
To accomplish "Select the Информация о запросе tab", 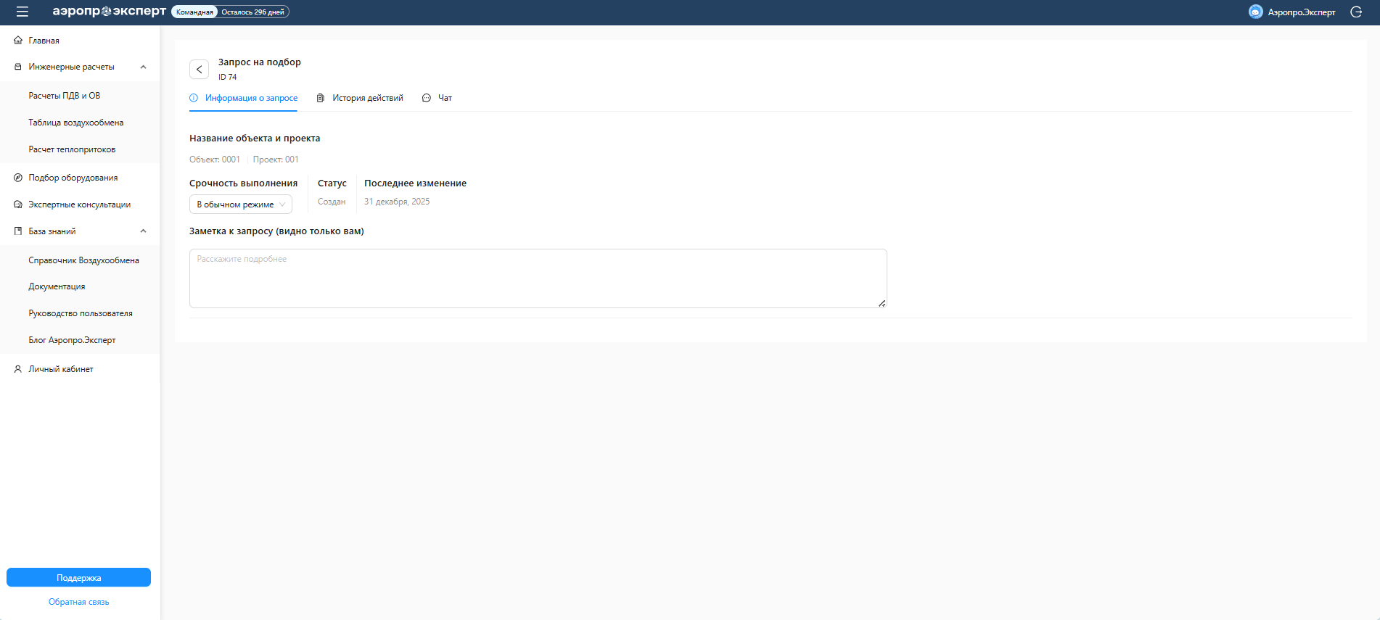I will click(x=244, y=98).
